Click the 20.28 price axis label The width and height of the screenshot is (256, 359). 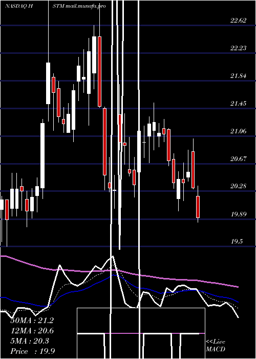click(x=238, y=186)
